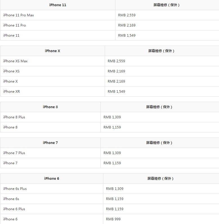Image resolution: width=219 pixels, height=224 pixels.
Task: Click the RMB 1,159 price for iPhone 7
Action: pos(112,163)
